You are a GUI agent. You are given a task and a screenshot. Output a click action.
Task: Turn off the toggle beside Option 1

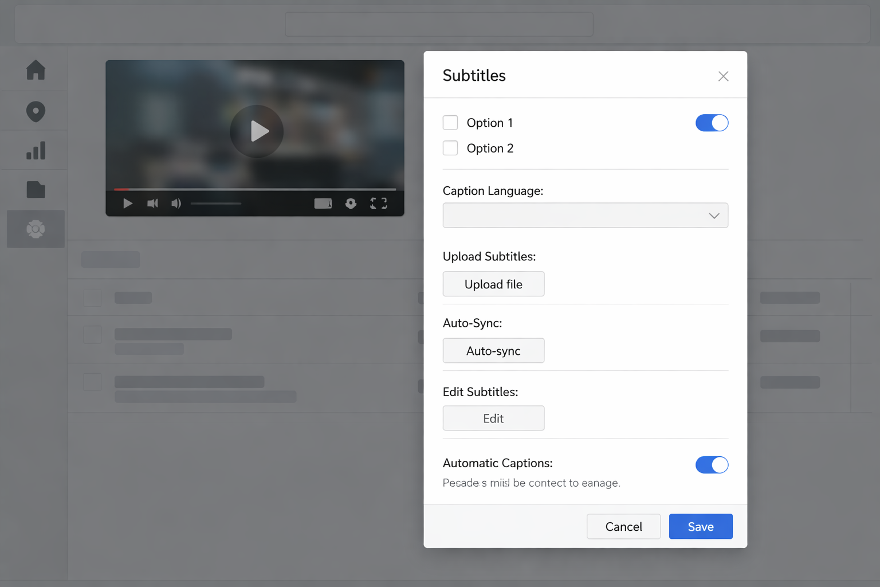click(712, 123)
